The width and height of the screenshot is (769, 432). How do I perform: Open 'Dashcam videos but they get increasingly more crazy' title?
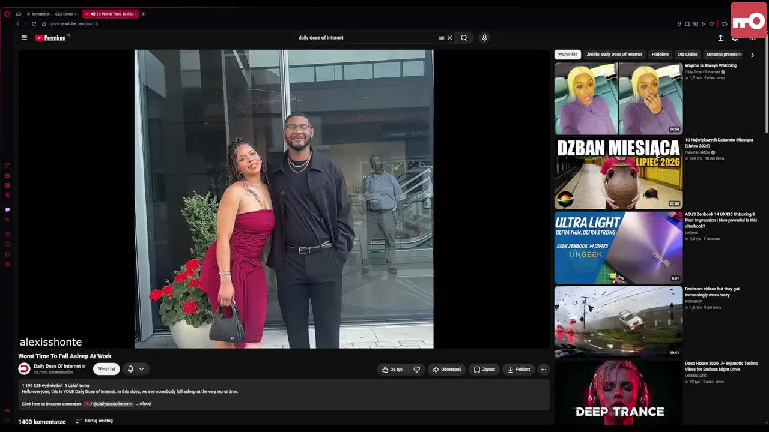713,292
